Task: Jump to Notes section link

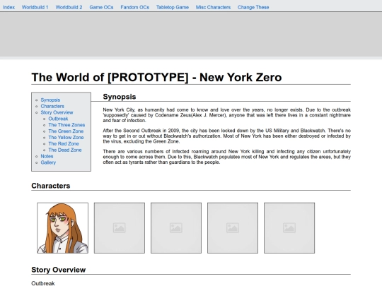Action: [x=47, y=156]
